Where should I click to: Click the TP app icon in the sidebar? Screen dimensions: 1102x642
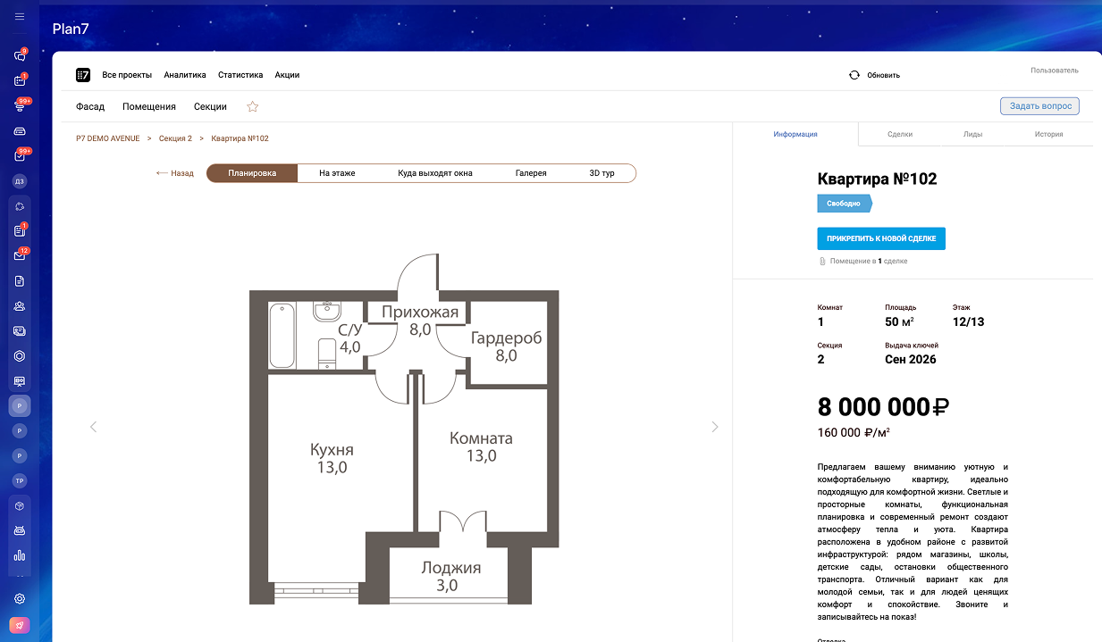pos(20,481)
